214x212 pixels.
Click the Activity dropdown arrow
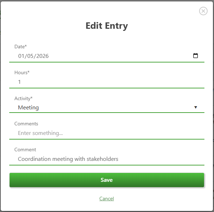pyautogui.click(x=196, y=107)
